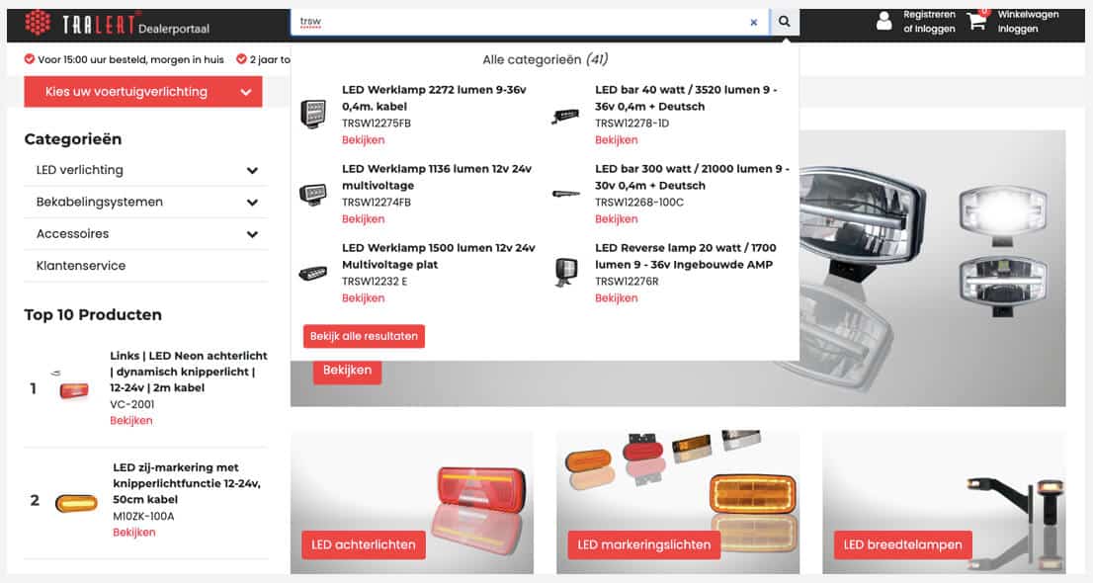Open the LED Reverse lamp 20 watt thumbnail
Screen dimensions: 1093x583
click(x=566, y=272)
